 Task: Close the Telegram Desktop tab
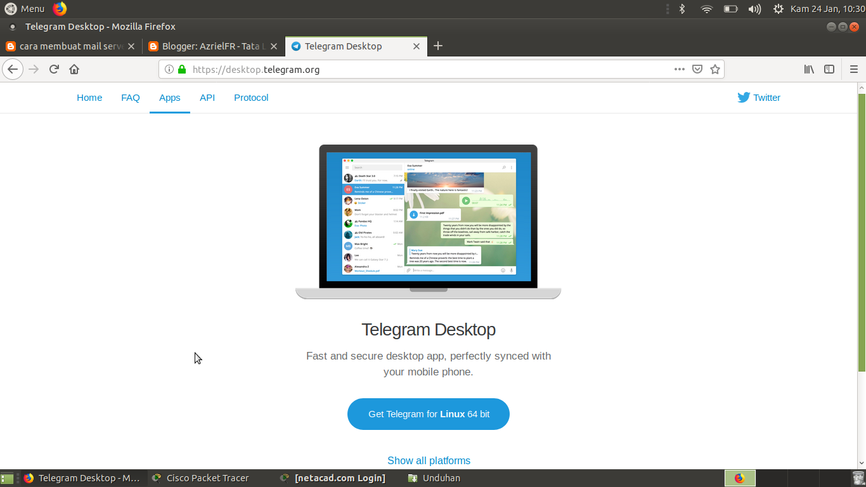pos(417,46)
